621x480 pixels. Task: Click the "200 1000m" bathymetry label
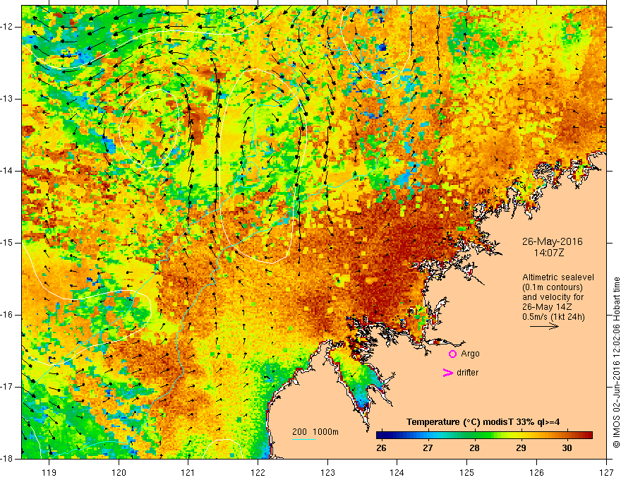point(315,432)
